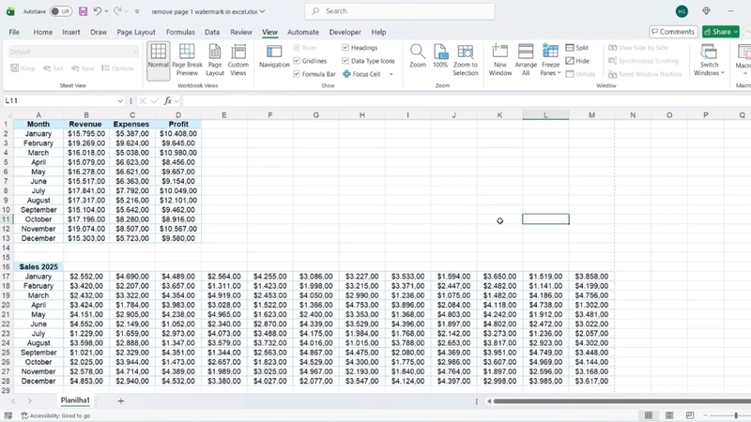Select row 11 header
Image resolution: width=751 pixels, height=422 pixels.
pyautogui.click(x=6, y=219)
